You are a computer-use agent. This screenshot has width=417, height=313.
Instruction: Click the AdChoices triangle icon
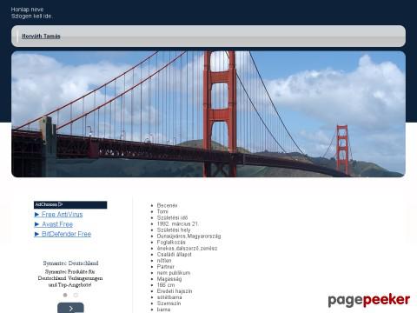click(x=61, y=204)
